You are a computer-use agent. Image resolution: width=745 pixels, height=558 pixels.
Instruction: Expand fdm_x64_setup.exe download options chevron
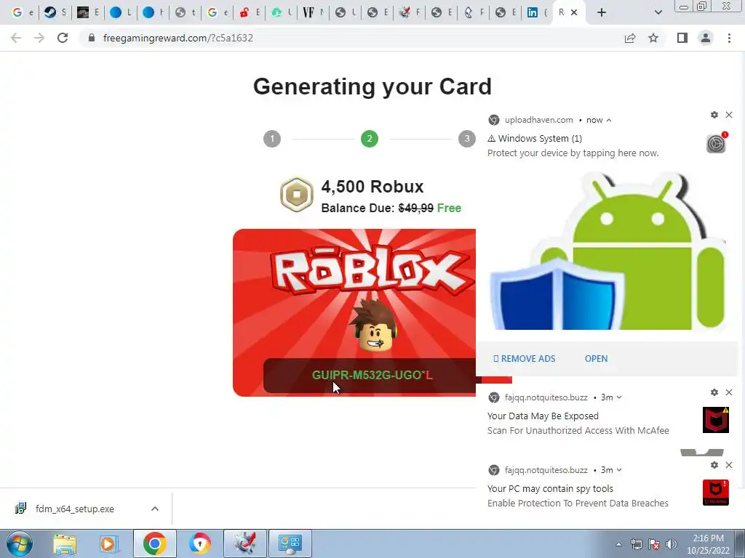click(155, 509)
